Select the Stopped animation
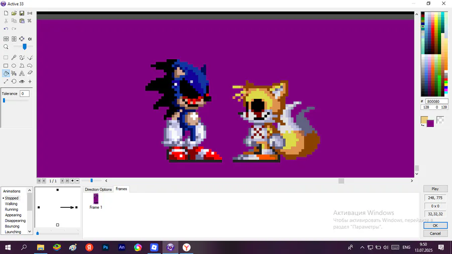Screen dimensions: 452x254 pos(12,198)
